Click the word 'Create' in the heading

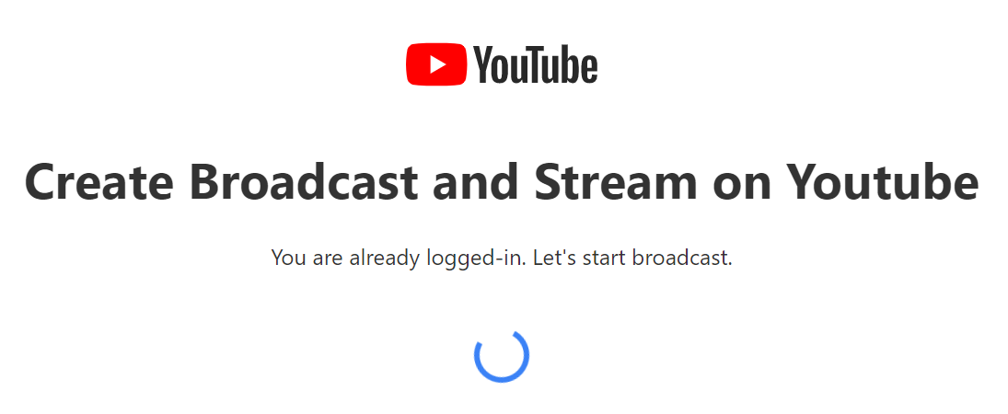point(99,182)
